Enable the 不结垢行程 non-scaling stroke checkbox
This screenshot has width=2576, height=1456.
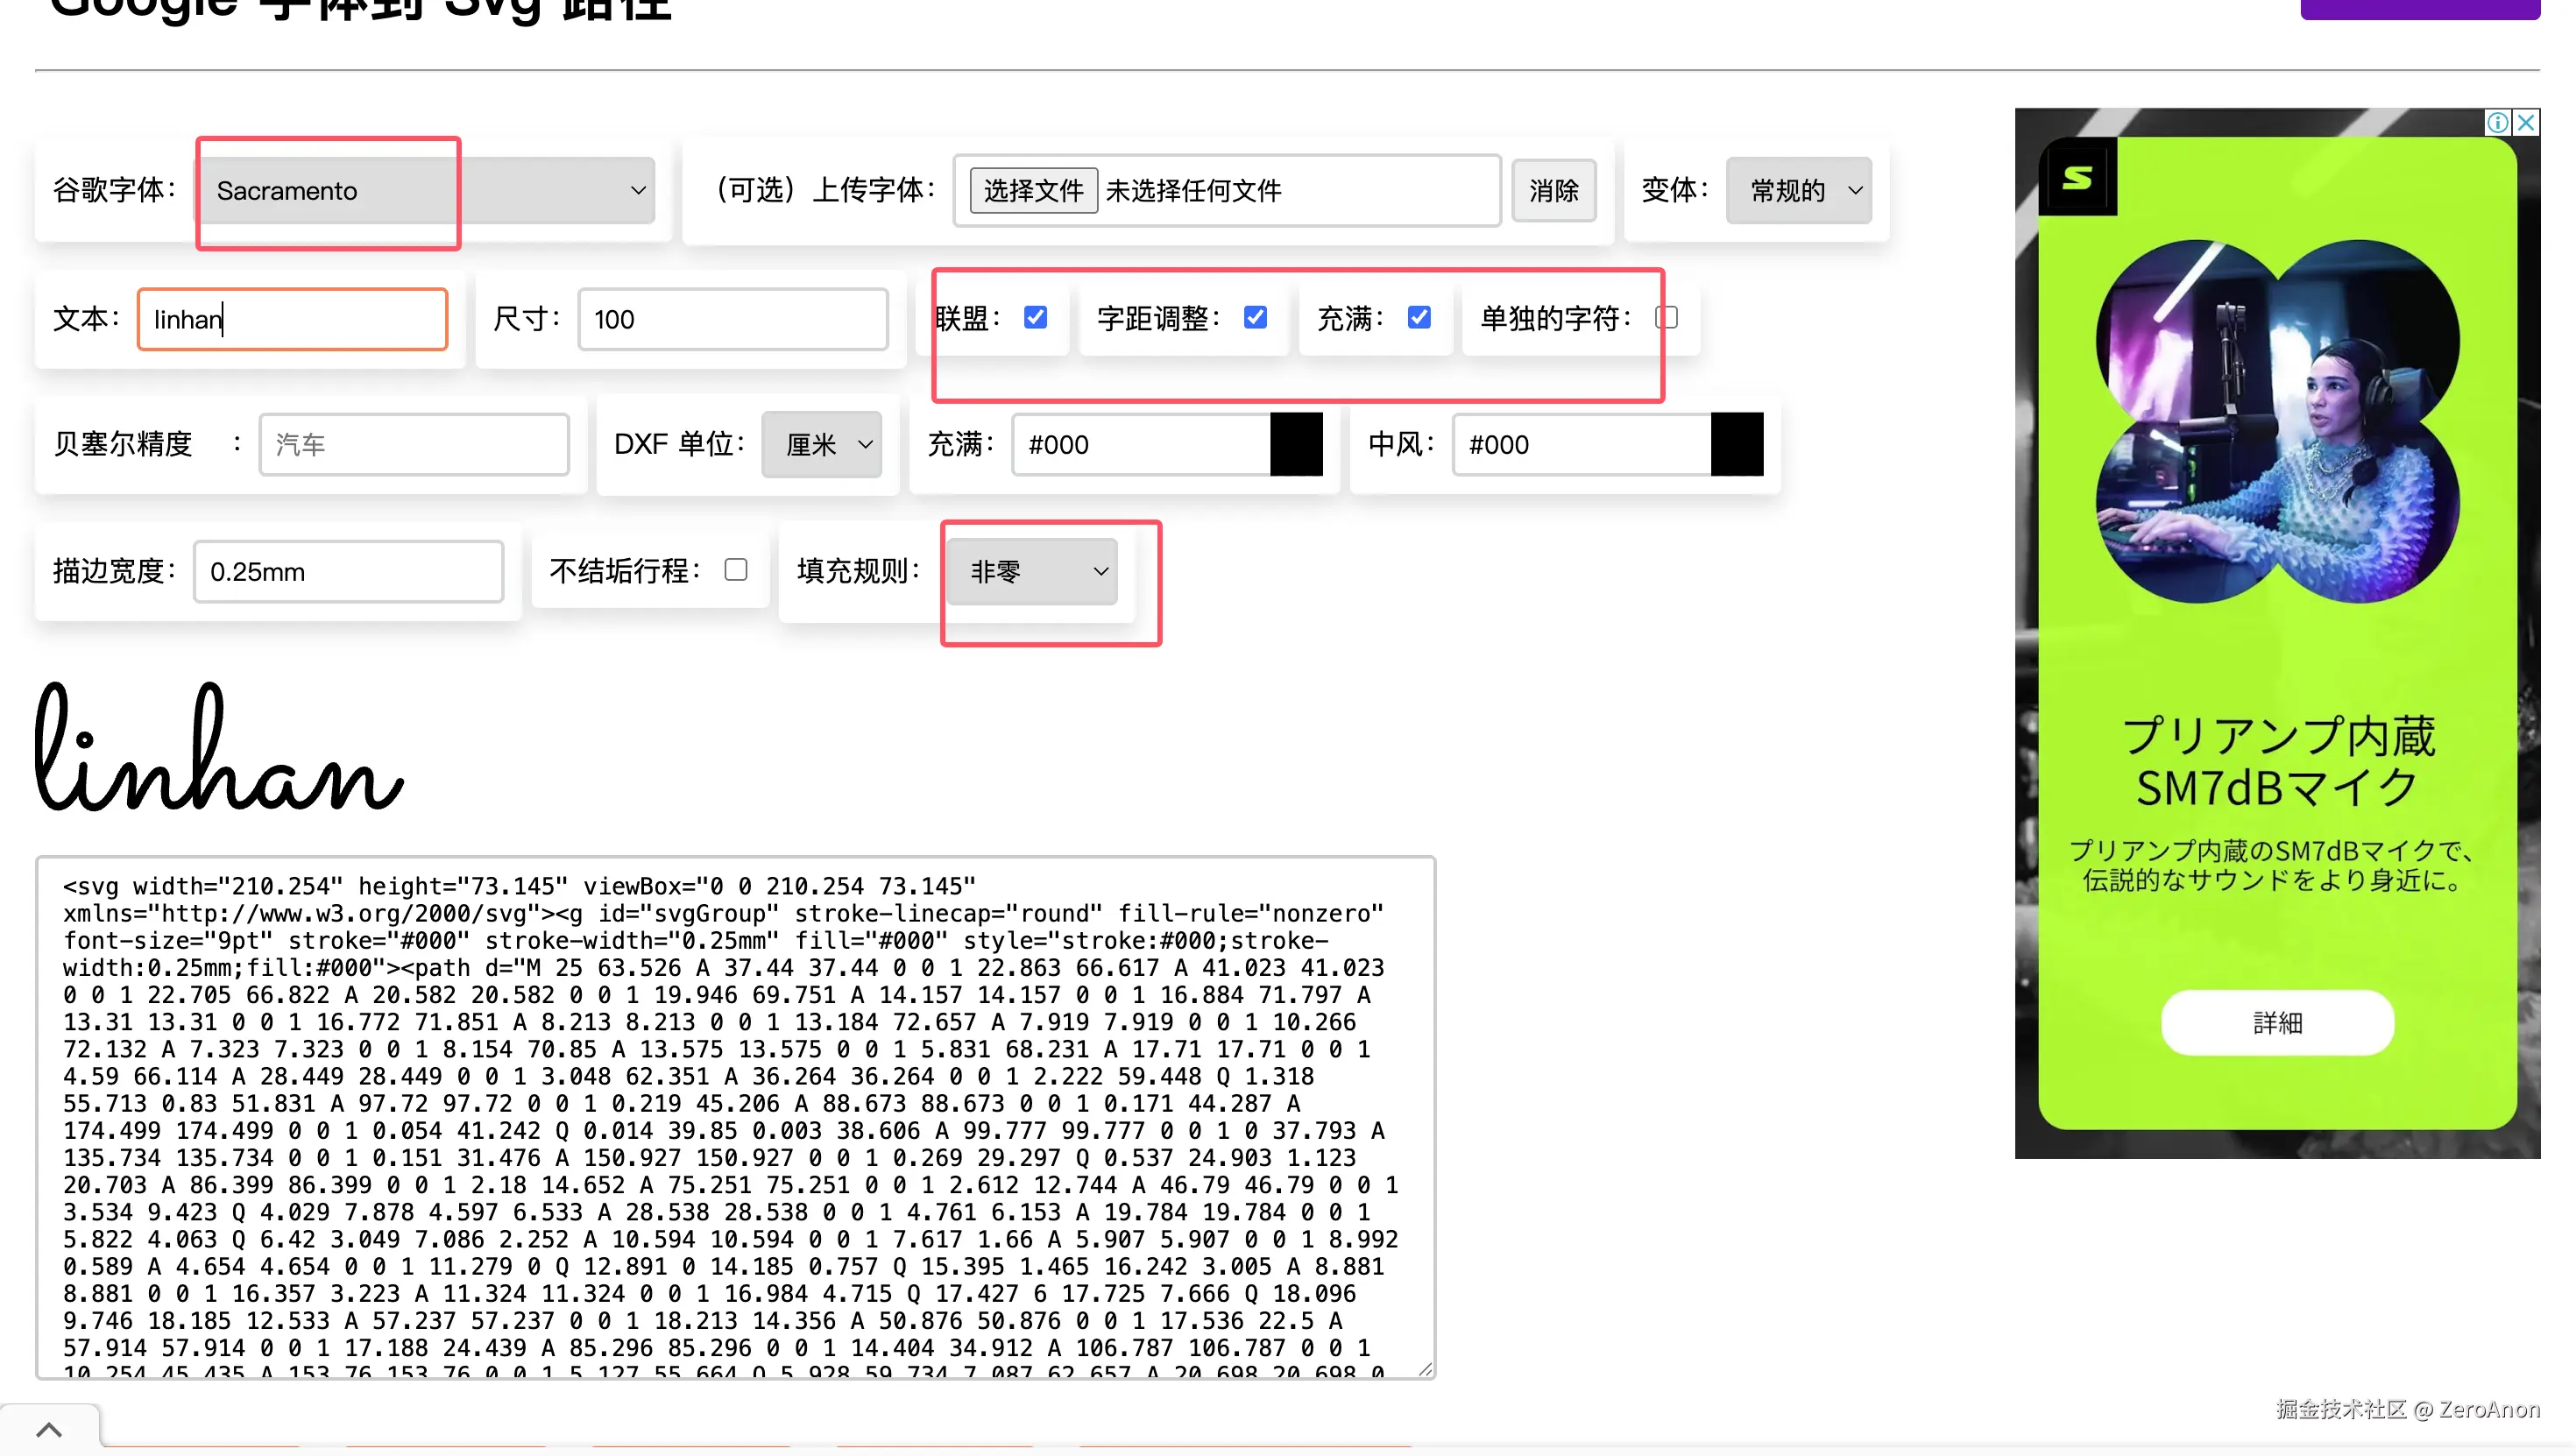(x=736, y=570)
